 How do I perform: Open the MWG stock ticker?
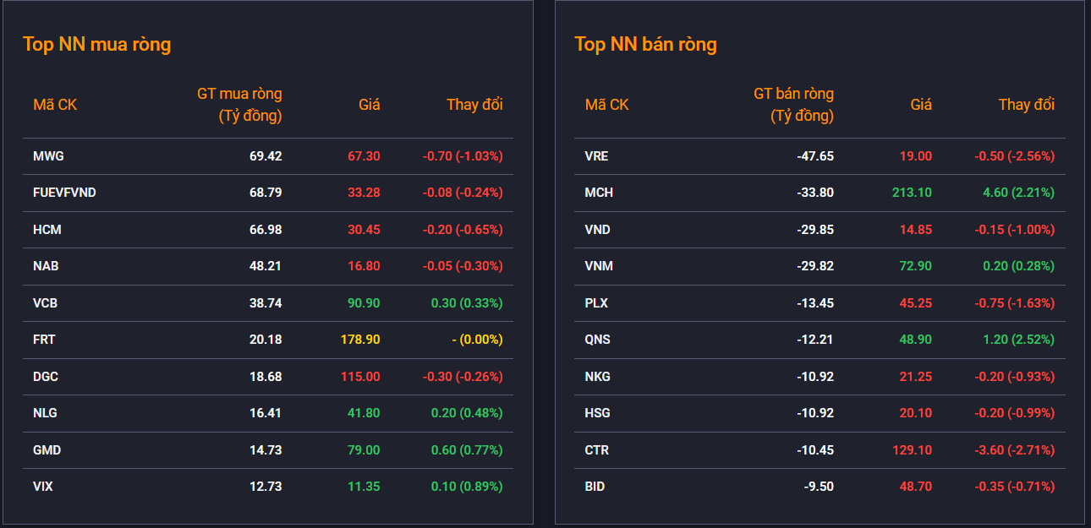pyautogui.click(x=48, y=156)
